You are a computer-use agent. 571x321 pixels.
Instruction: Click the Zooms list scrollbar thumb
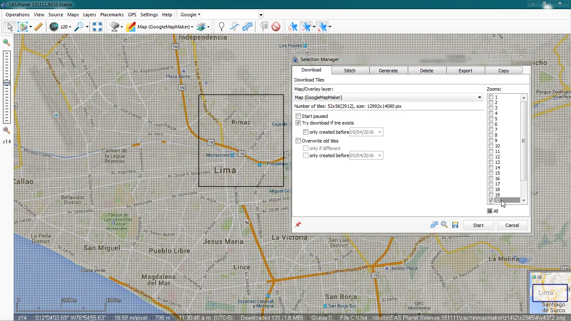[523, 141]
